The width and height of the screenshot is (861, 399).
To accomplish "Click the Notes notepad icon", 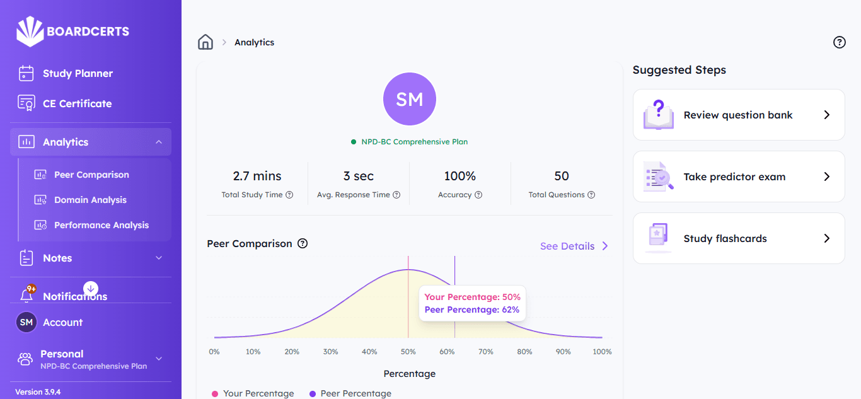I will (26, 258).
